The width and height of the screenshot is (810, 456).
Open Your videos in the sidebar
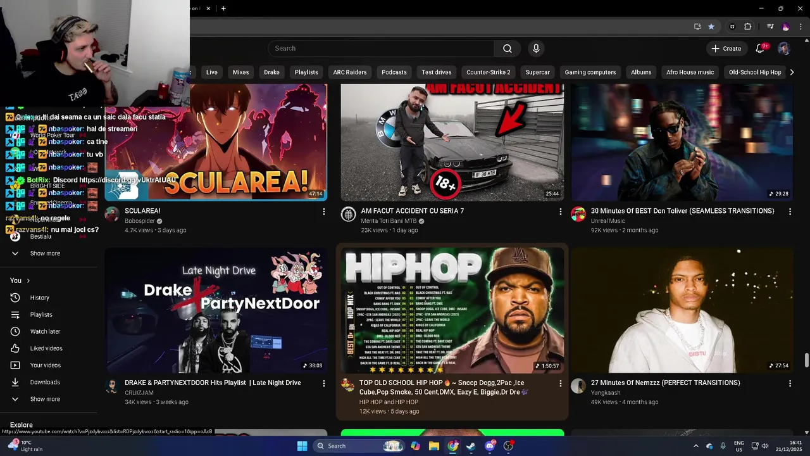(x=49, y=365)
